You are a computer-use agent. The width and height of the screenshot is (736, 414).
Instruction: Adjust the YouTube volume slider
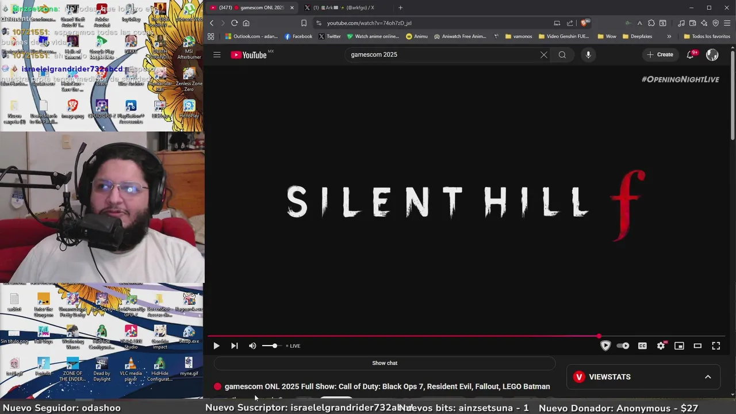click(271, 346)
